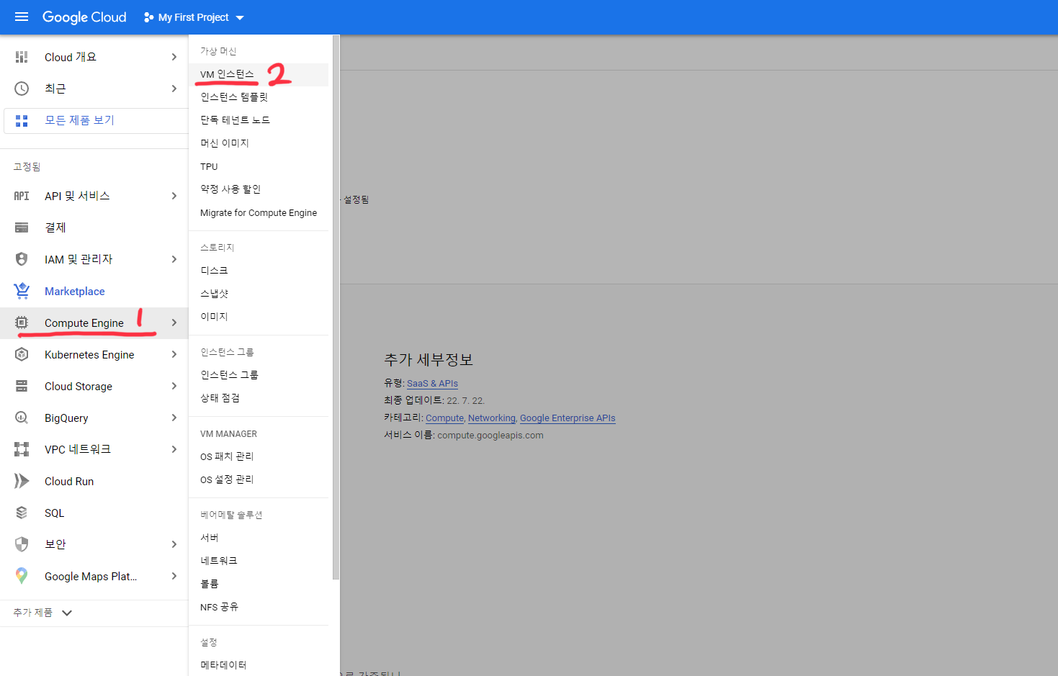Image resolution: width=1058 pixels, height=676 pixels.
Task: Click the BigQuery magnifier icon
Action: pos(22,418)
